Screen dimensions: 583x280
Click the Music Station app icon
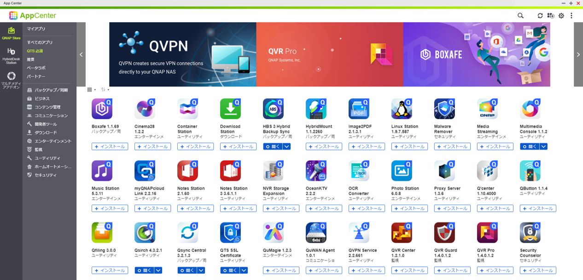(102, 171)
